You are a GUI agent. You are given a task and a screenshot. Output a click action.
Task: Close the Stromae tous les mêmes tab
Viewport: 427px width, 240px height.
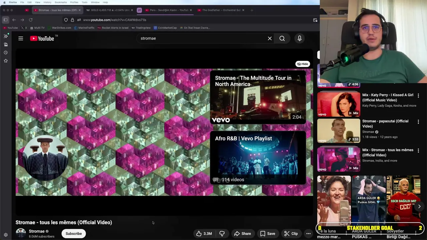tap(79, 10)
